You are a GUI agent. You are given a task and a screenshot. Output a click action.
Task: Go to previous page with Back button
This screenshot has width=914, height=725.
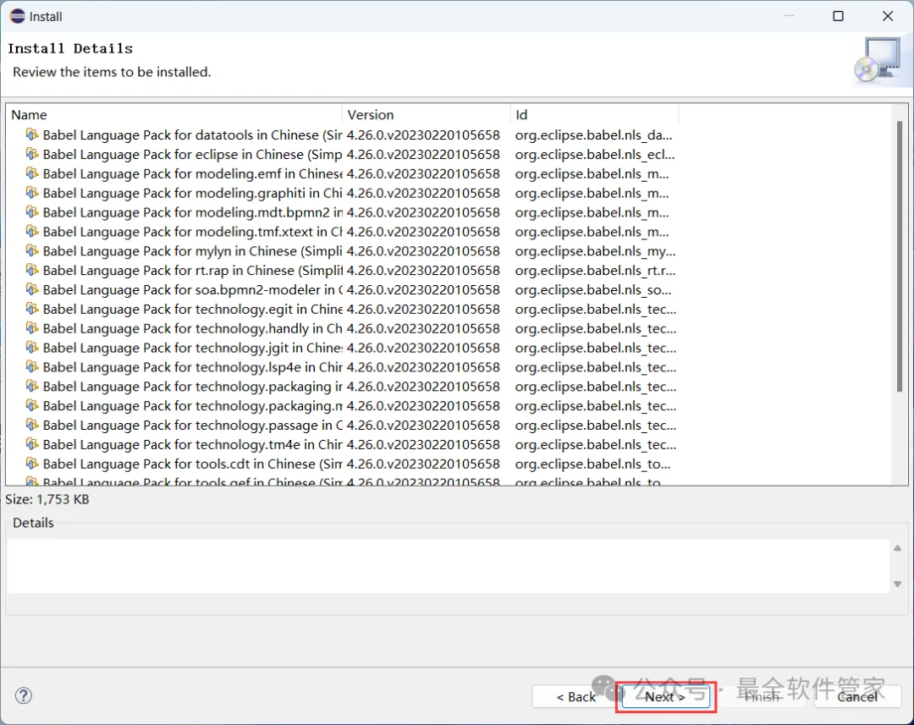click(576, 696)
